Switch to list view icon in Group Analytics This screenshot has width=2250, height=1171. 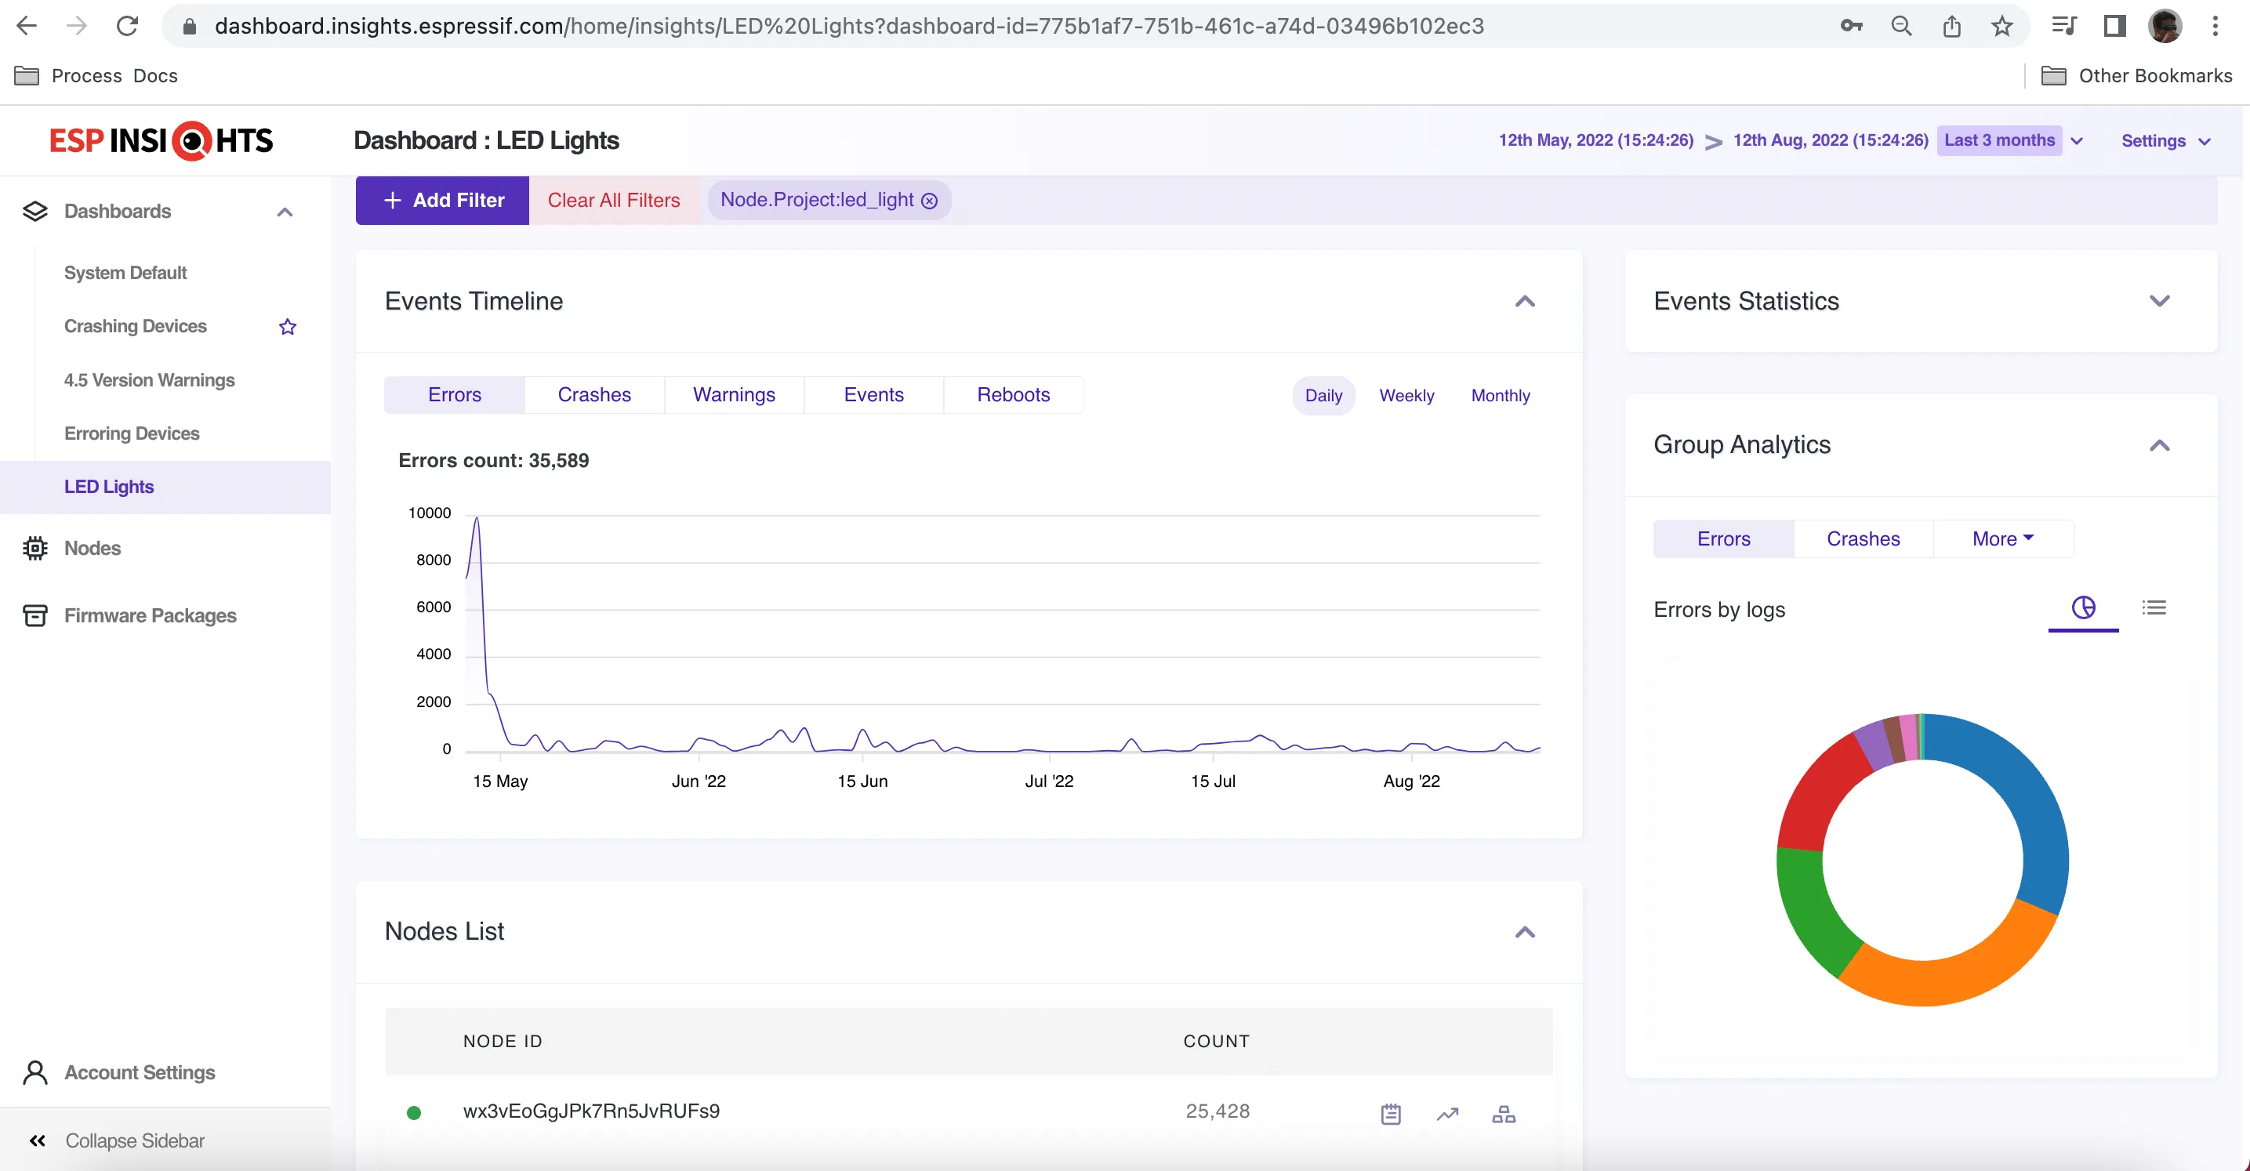coord(2154,607)
